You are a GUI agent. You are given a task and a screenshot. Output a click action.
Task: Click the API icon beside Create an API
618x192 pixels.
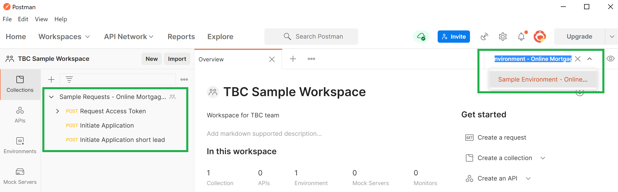[x=469, y=178]
